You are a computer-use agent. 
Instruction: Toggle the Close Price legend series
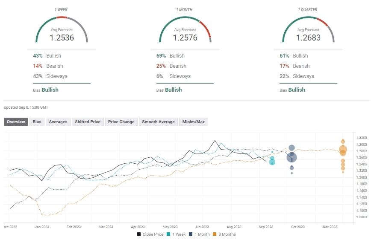coord(151,234)
